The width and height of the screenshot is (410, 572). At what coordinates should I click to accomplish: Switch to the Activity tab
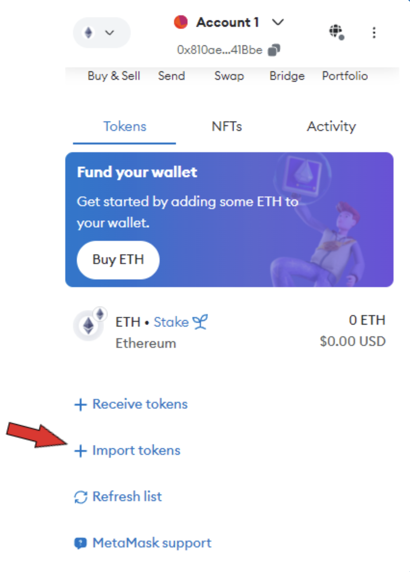pos(331,126)
